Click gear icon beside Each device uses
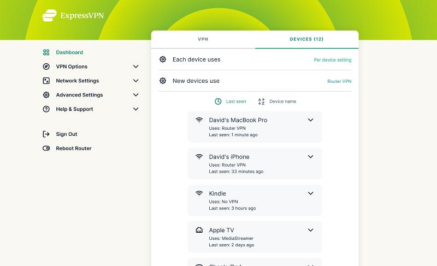This screenshot has height=266, width=437. tap(163, 59)
